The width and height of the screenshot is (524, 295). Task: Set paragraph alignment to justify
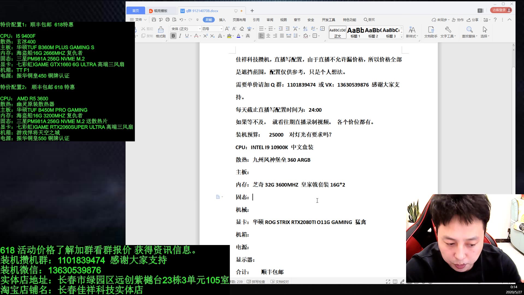click(x=282, y=36)
